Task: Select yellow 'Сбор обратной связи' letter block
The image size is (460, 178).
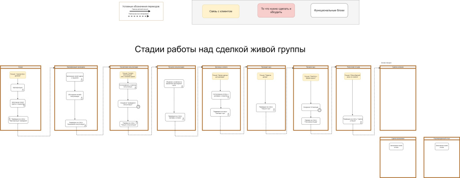Action: 352,77
